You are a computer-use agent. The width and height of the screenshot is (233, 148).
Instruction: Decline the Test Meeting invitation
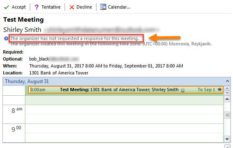click(x=81, y=7)
